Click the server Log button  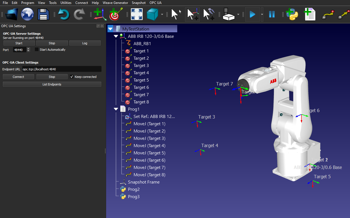pyautogui.click(x=85, y=43)
